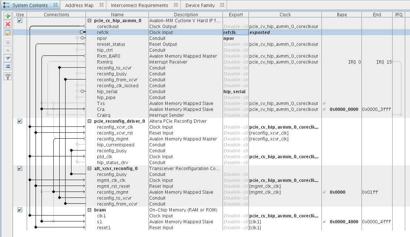Collapse the alt_xcvr_reconfig_0 component
Viewport: 410px width, 237px height.
(x=90, y=169)
